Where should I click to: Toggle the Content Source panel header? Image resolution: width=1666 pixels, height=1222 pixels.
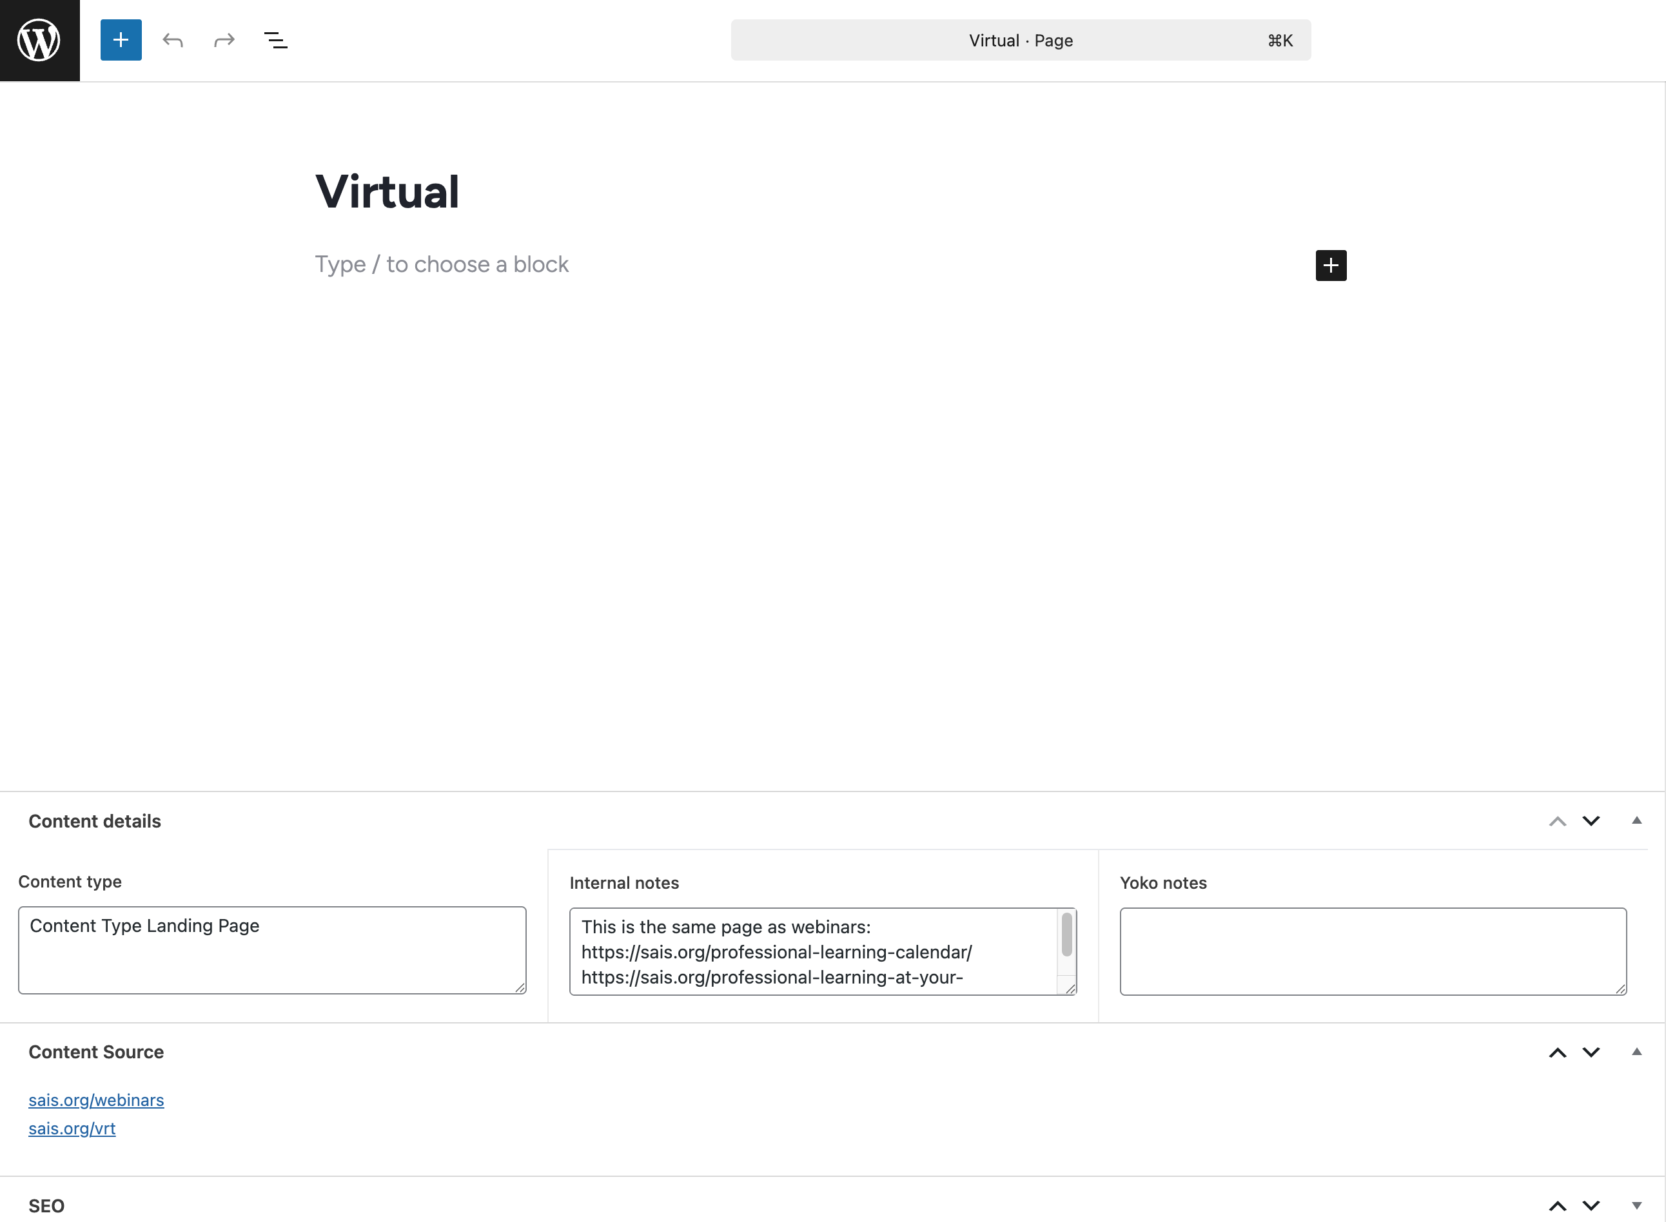tap(96, 1052)
